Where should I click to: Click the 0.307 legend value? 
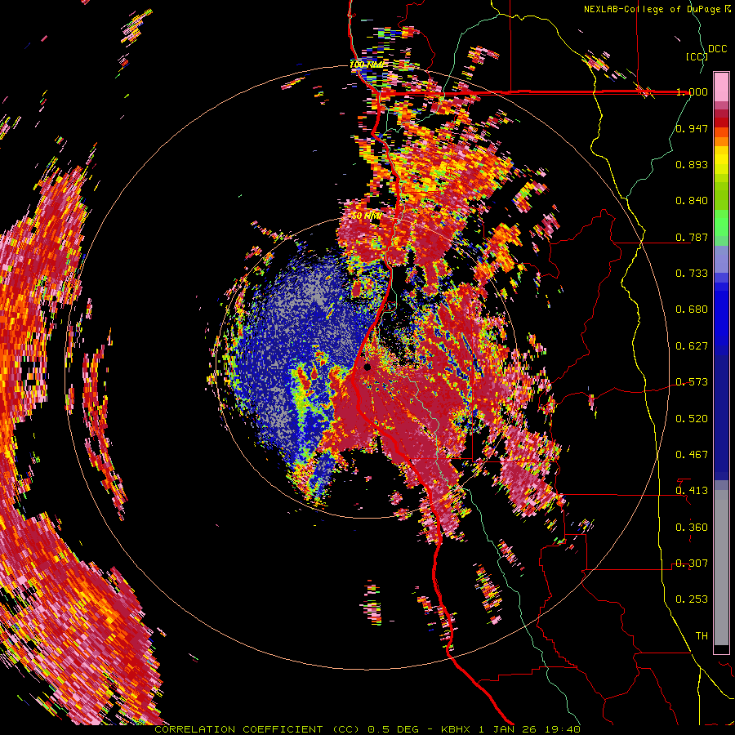point(692,563)
